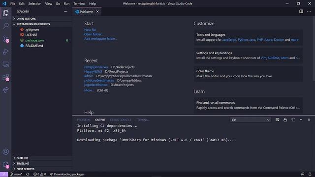This screenshot has height=177, width=315.
Task: Expand the Timeline section
Action: 42,164
